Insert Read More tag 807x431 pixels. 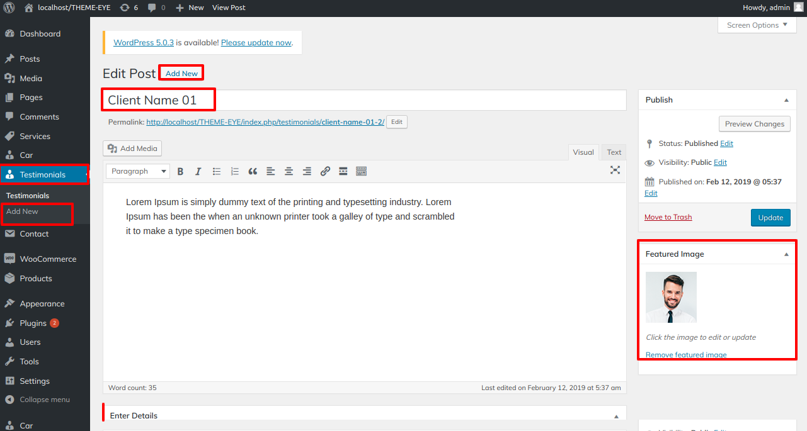point(343,171)
